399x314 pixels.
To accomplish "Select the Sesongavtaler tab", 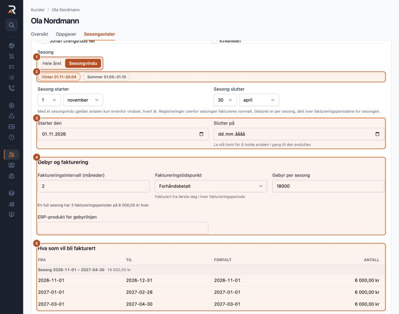I will 99,34.
